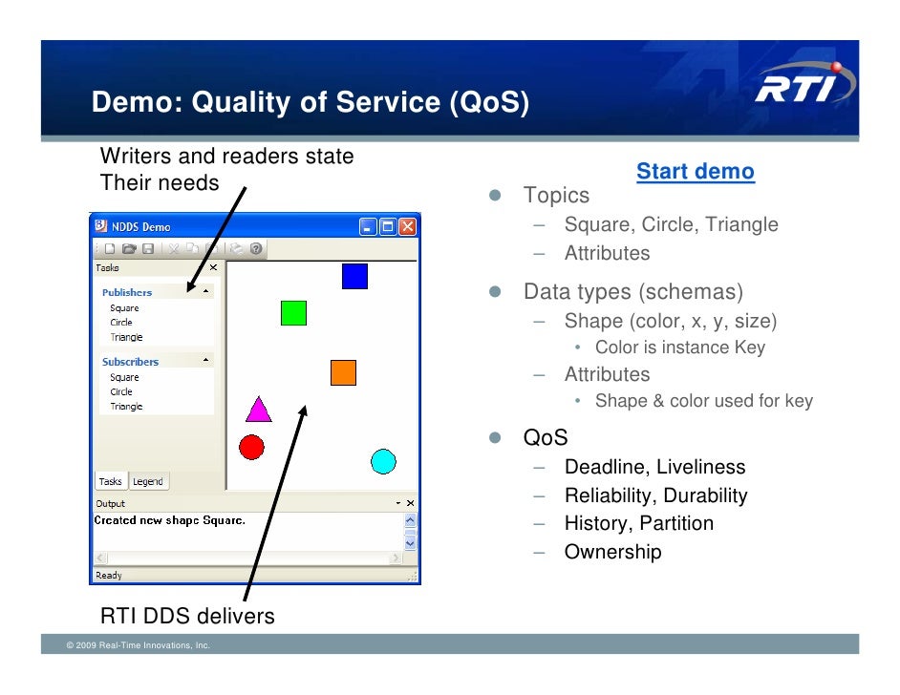Close the Output panel with its X
The image size is (900, 695).
(x=411, y=503)
